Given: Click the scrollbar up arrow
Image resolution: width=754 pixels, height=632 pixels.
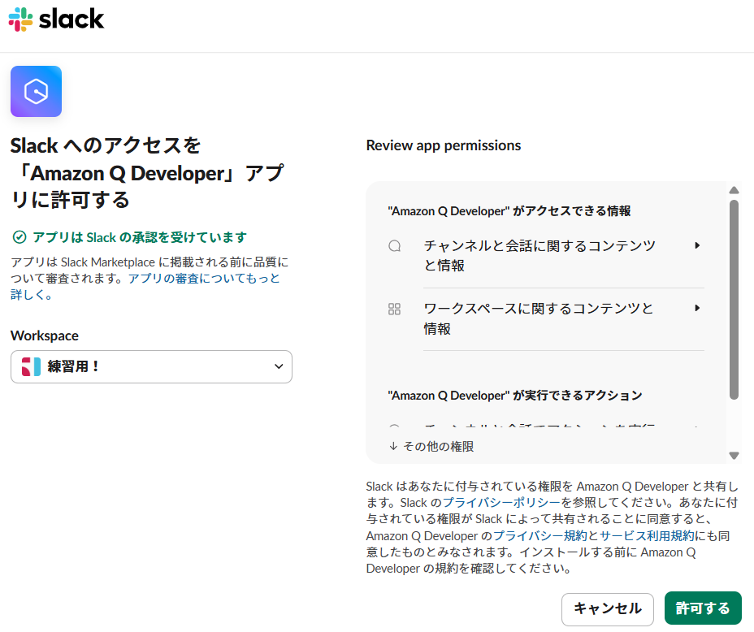Looking at the screenshot, I should pos(734,190).
